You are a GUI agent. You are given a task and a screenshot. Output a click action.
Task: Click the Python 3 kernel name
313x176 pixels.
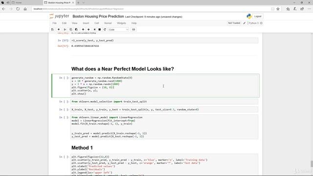point(253,23)
